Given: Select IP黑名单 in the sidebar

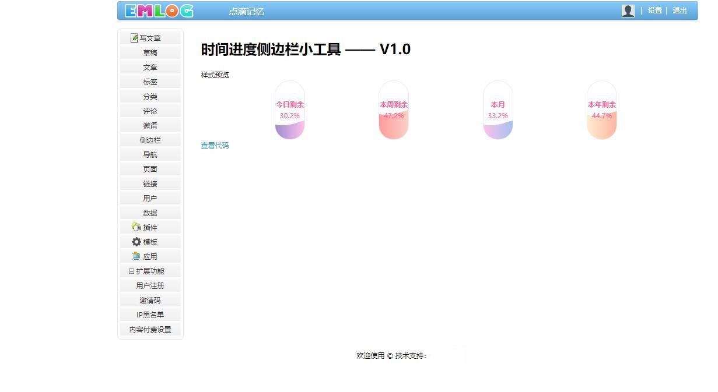Looking at the screenshot, I should point(150,315).
